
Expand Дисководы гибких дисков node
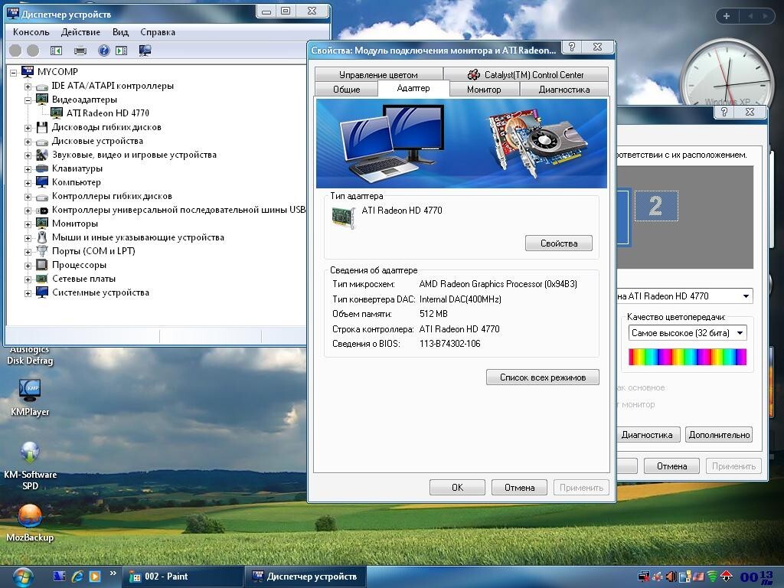(28, 128)
